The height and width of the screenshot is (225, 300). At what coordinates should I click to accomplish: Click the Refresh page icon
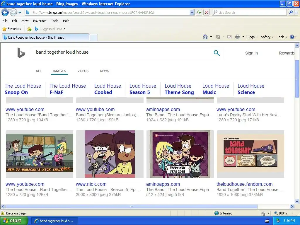coord(199,13)
